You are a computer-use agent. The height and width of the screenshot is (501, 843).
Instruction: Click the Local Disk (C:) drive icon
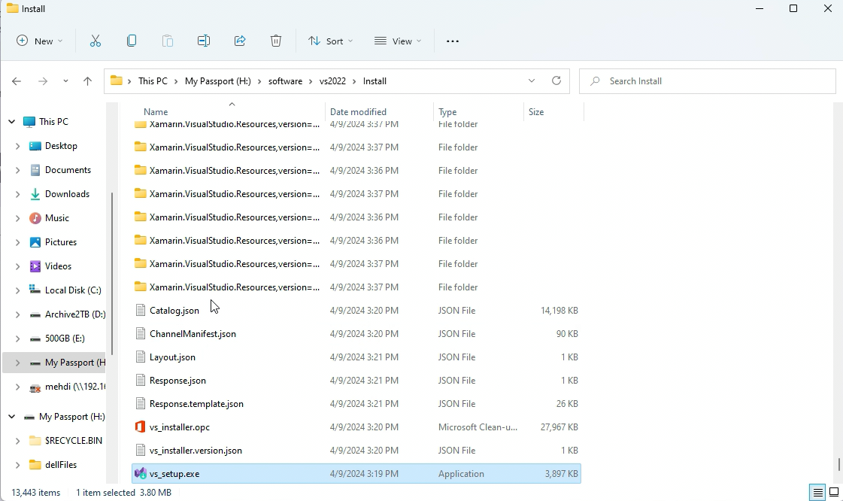pos(35,290)
